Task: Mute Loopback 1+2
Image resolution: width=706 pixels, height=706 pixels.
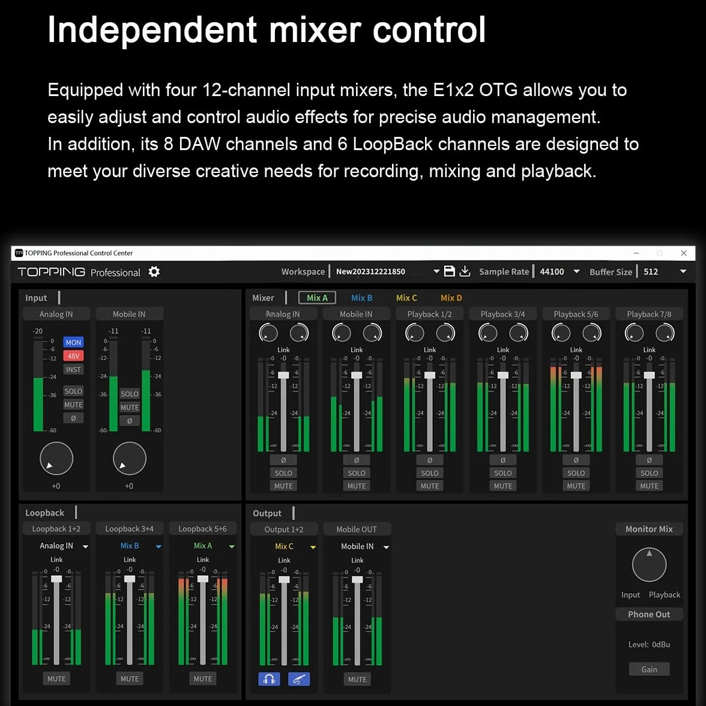Action: pyautogui.click(x=56, y=678)
